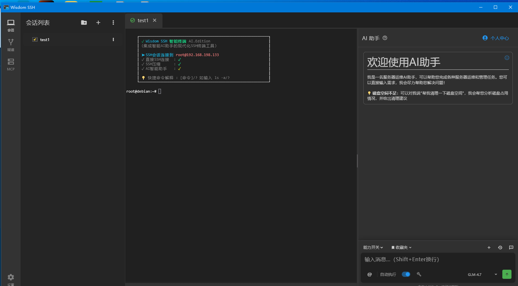518x286 pixels.
Task: Open more options for test1 session
Action: 113,39
